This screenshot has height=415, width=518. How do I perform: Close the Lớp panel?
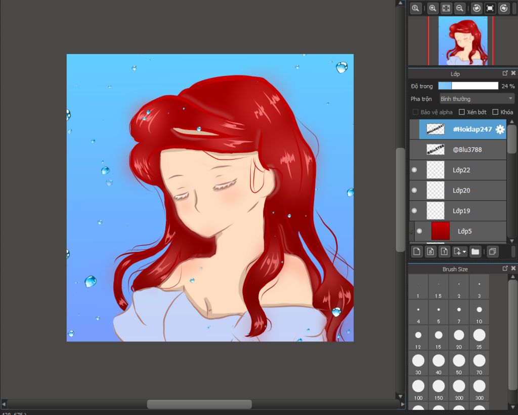(x=513, y=73)
